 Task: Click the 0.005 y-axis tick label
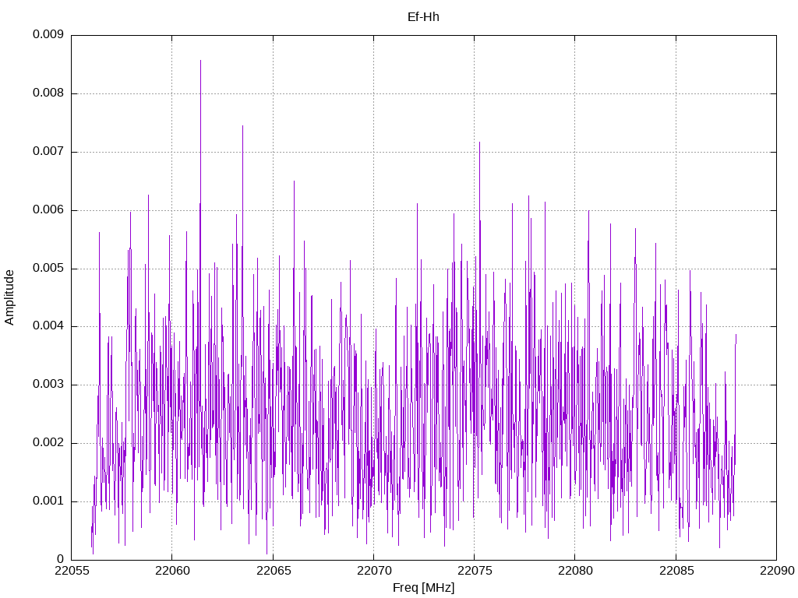point(48,269)
